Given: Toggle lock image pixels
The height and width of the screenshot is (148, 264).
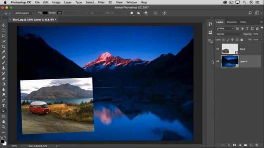Looking at the screenshot, I should pos(228,40).
